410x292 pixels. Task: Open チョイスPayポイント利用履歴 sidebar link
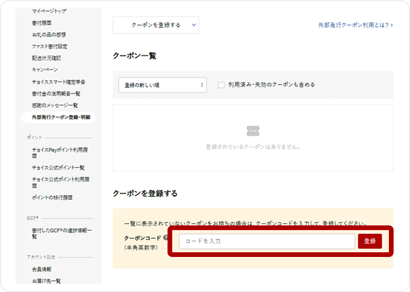click(x=60, y=153)
